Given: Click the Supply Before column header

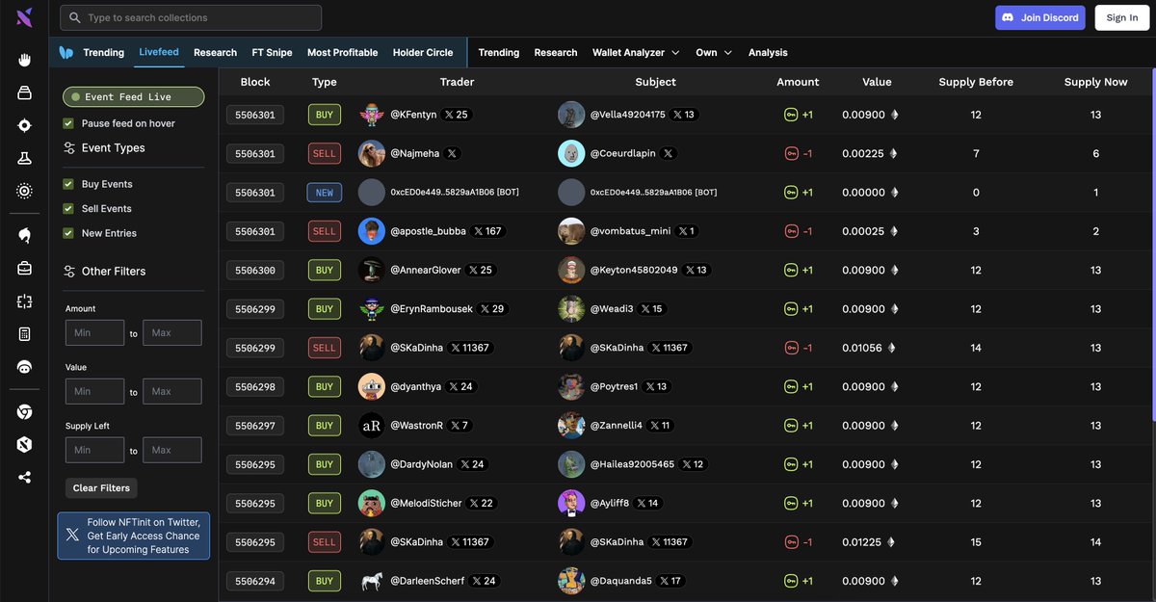Looking at the screenshot, I should [976, 82].
